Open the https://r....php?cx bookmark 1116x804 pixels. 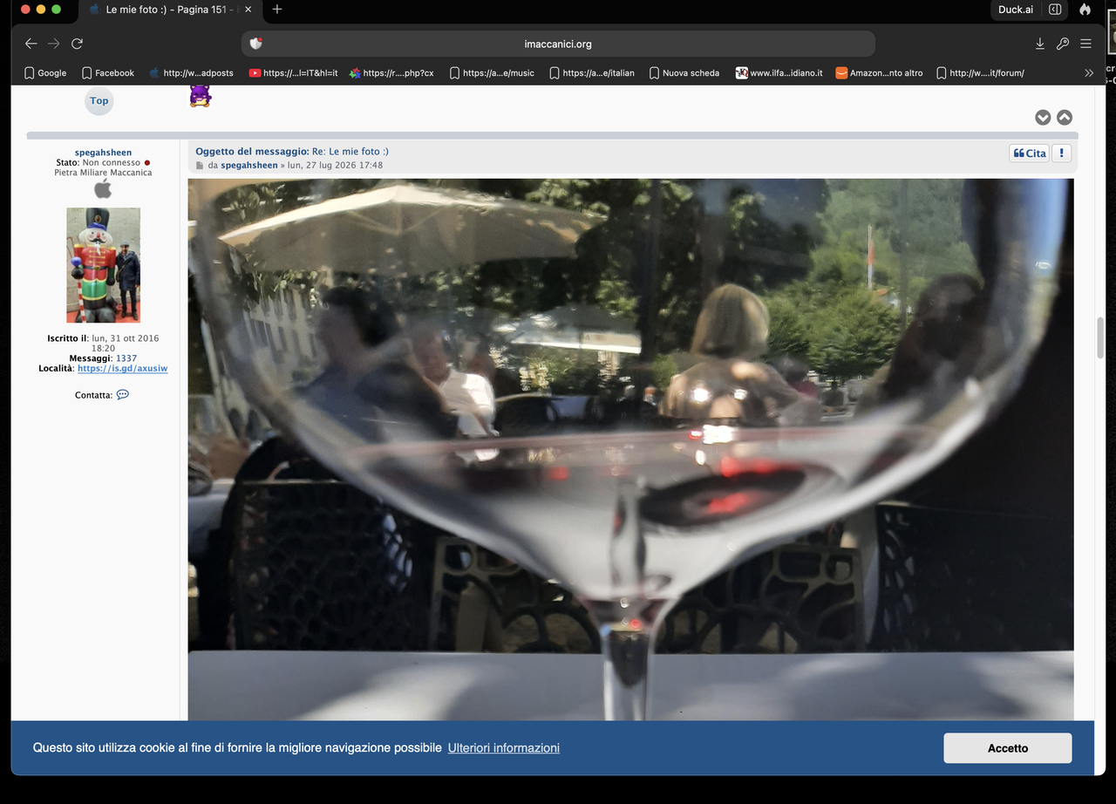[x=391, y=73]
